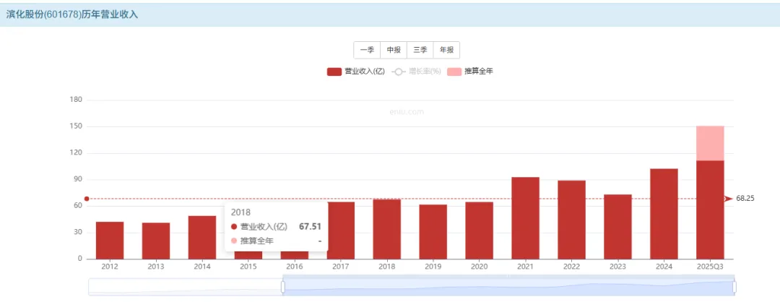Viewport: 780px width, 302px height.
Task: Toggle 营业收入(亿) legend series
Action: (x=355, y=72)
